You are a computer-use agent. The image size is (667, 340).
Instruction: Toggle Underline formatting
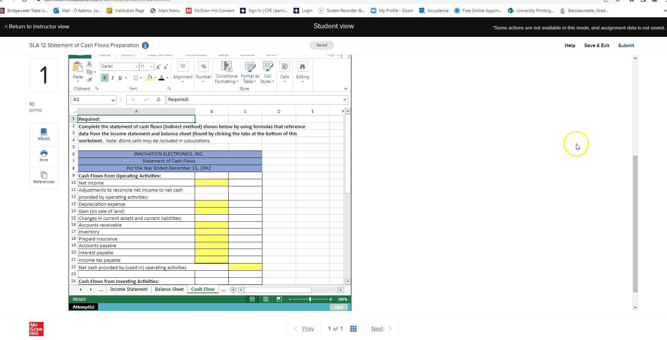tap(120, 78)
